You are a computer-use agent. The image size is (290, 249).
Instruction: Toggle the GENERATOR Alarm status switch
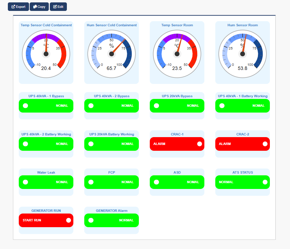pyautogui.click(x=112, y=220)
